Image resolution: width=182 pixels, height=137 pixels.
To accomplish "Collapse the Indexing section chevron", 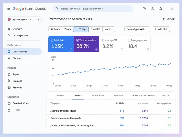I will click(x=39, y=68).
